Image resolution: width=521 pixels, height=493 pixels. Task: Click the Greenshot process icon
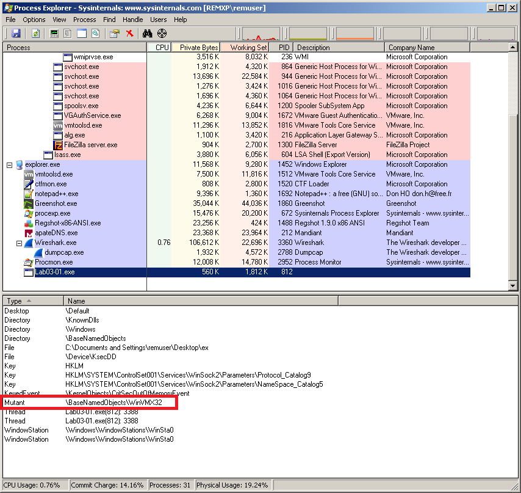point(29,203)
